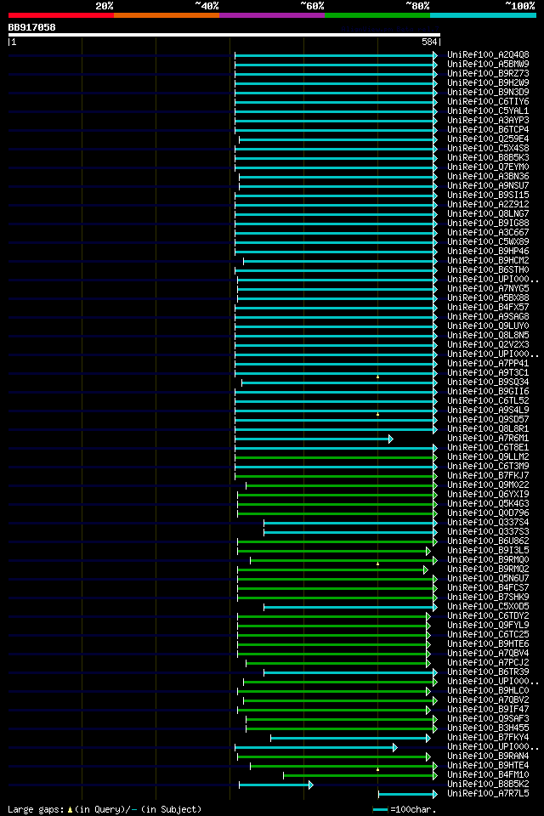This screenshot has width=544, height=816.
Task: Select hit label UniRef100_A7R7L5
Action: click(x=488, y=795)
